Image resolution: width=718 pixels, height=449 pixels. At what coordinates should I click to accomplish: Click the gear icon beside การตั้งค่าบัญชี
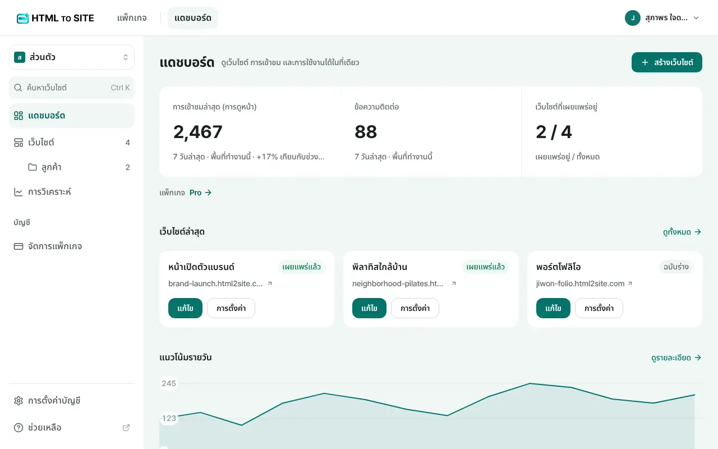click(x=19, y=401)
